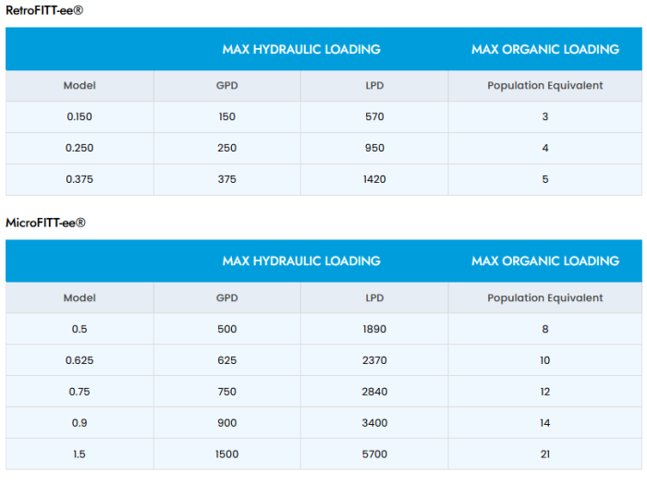Click the Model 0.625 cell
The image size is (647, 485).
point(79,360)
